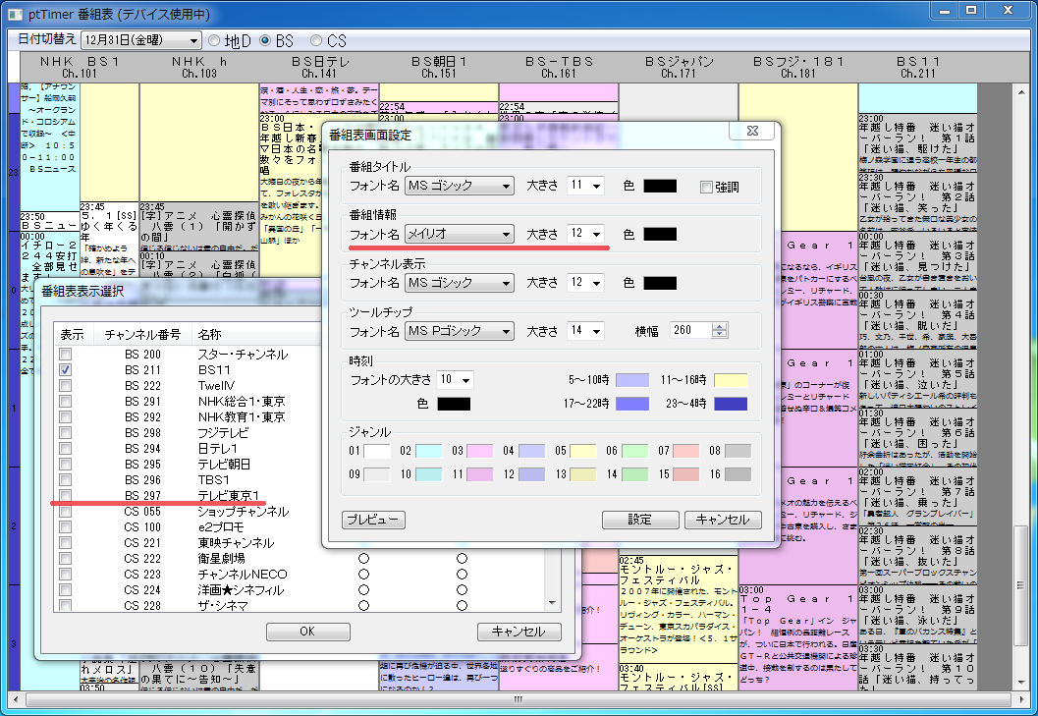Image resolution: width=1038 pixels, height=716 pixels.
Task: Cancel the 番組表画面設定 dialog
Action: tap(723, 520)
